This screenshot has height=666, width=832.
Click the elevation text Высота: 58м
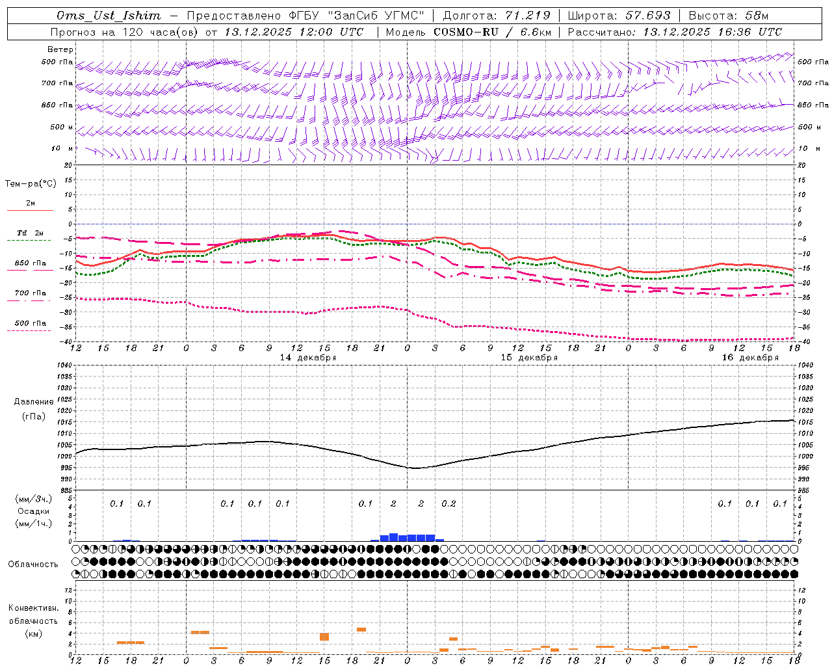pyautogui.click(x=728, y=16)
